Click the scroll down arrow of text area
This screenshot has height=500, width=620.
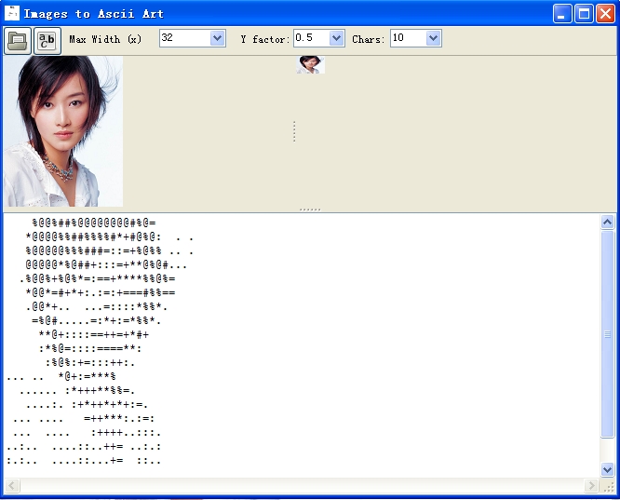tap(607, 469)
